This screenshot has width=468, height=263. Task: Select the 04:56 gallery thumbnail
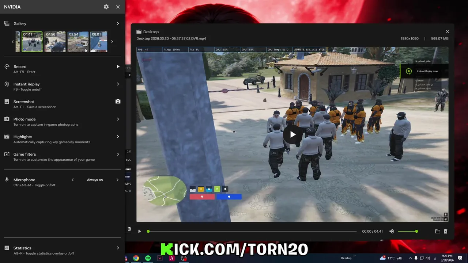pos(55,42)
